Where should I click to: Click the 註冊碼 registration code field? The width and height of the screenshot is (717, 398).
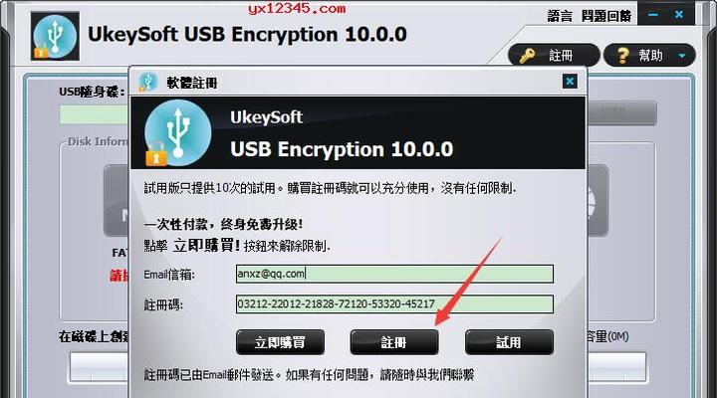tap(394, 304)
